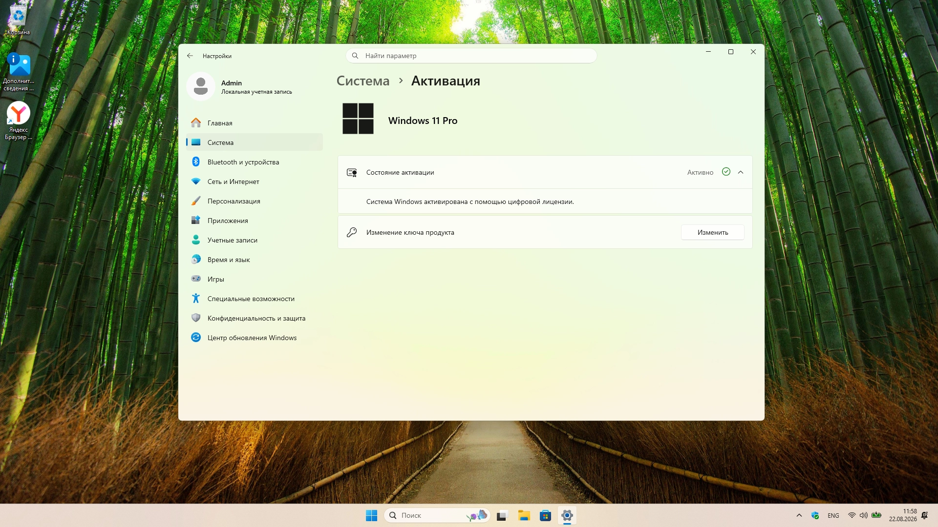The width and height of the screenshot is (938, 527).
Task: Select the Корзина desktop icon
Action: tap(19, 20)
